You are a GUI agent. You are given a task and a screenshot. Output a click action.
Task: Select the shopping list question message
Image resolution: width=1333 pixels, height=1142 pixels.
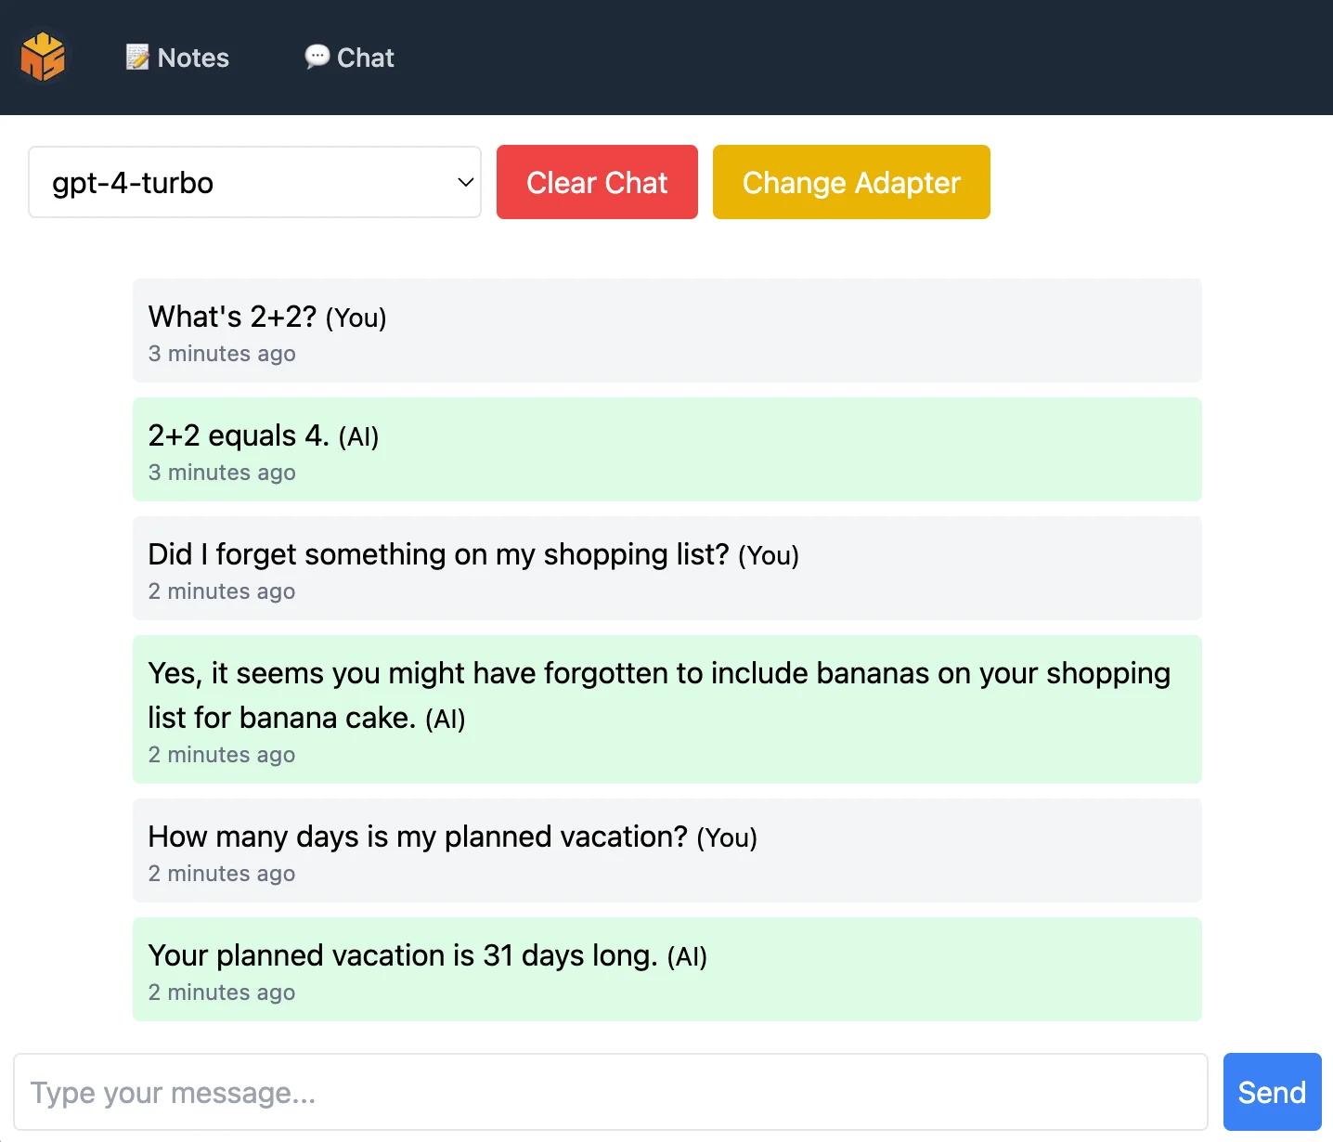pos(667,568)
